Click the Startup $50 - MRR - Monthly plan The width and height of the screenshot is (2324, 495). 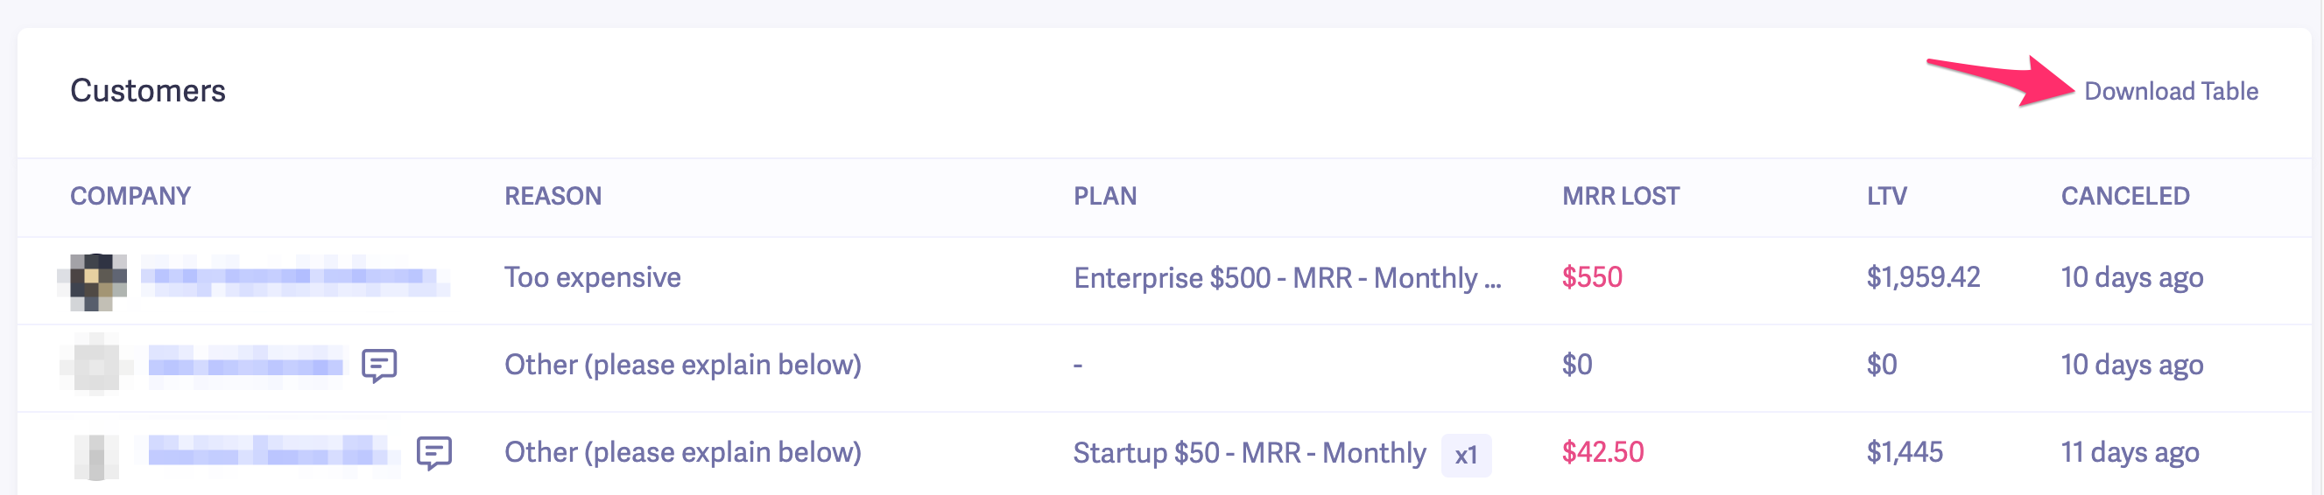1249,453
